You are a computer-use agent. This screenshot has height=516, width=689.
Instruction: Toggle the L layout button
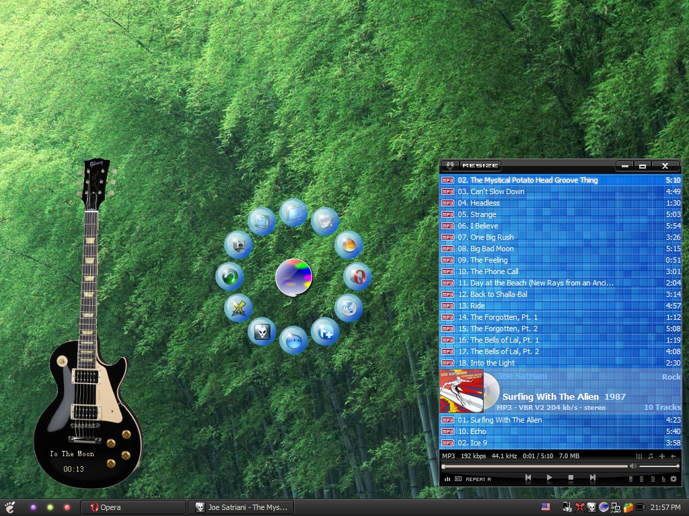[x=663, y=479]
